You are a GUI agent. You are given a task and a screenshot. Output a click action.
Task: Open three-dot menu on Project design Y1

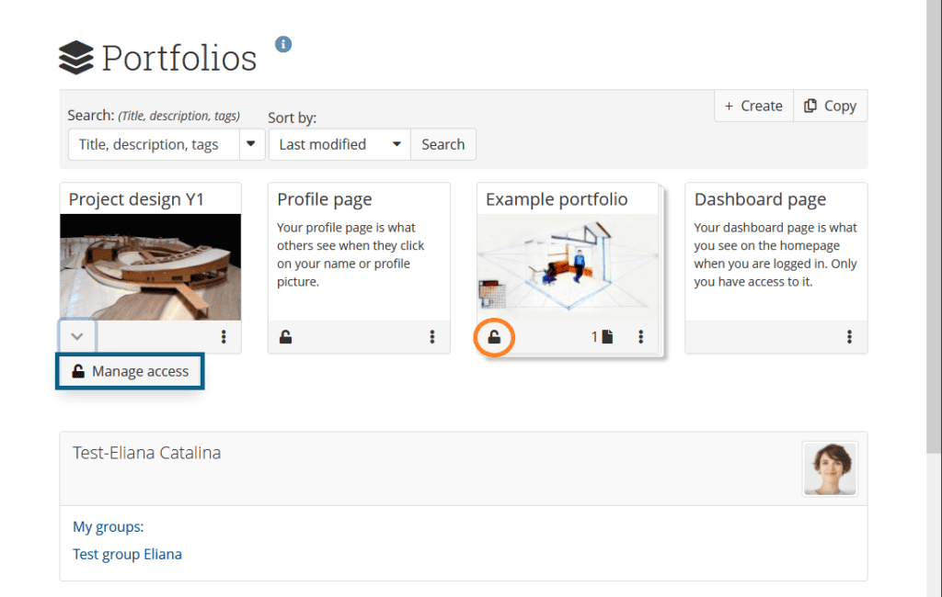coord(224,337)
